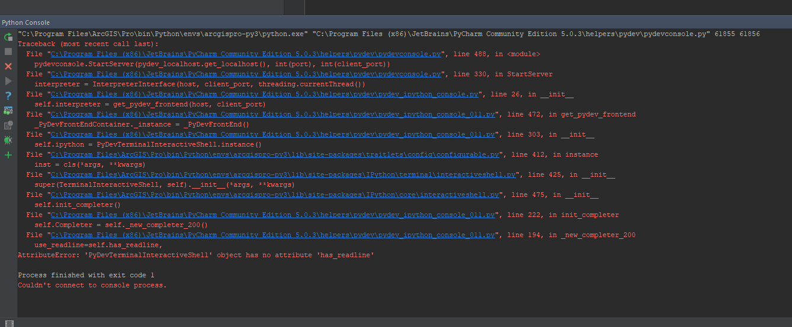Click the python.exe command line at top
This screenshot has height=327, width=792.
tap(389, 34)
